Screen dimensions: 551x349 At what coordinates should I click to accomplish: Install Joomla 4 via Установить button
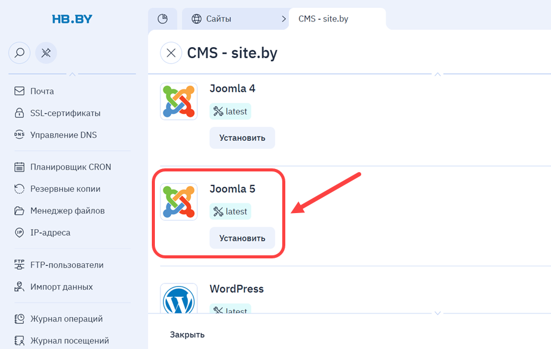[242, 138]
